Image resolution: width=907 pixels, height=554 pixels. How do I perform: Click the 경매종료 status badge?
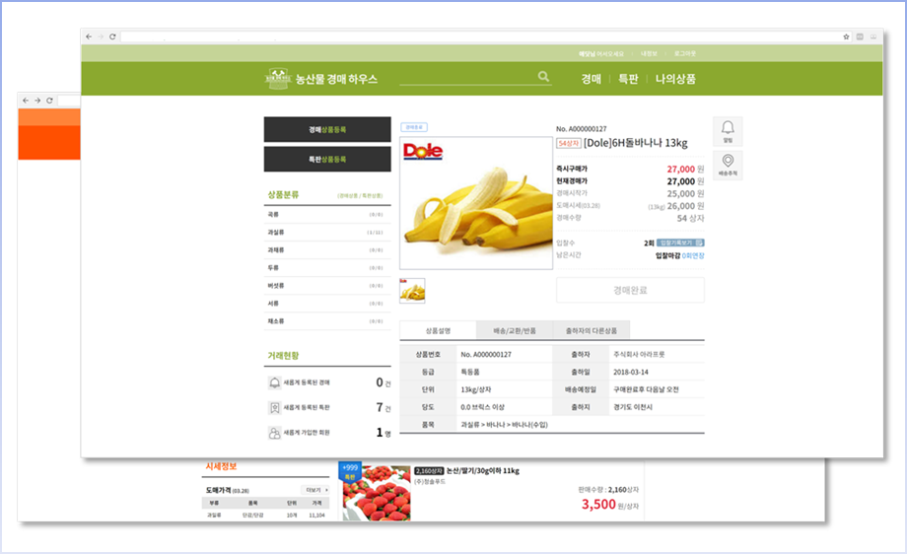pyautogui.click(x=414, y=127)
